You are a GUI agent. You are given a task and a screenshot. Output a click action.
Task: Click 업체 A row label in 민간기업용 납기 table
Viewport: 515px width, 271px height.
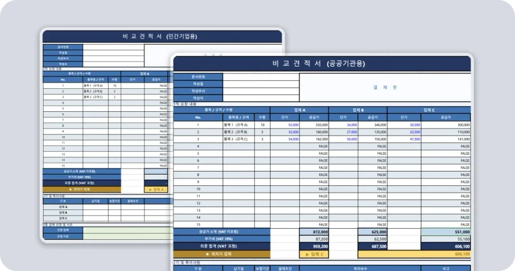click(63, 207)
